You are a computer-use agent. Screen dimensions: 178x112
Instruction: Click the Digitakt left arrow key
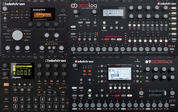pyautogui.click(x=44, y=92)
